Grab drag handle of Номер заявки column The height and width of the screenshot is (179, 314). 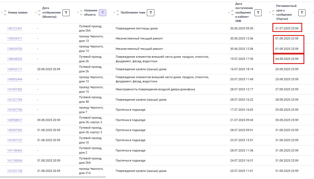pos(2,12)
